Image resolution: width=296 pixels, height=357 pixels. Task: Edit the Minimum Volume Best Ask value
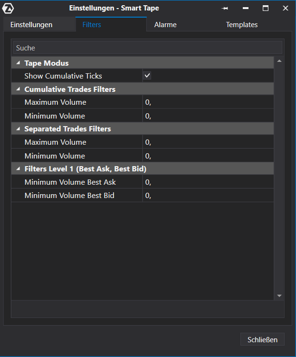coord(208,182)
